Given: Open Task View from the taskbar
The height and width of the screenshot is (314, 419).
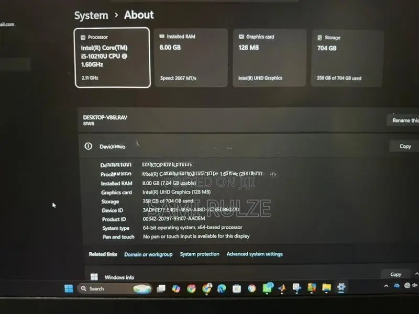Looking at the screenshot, I should [161, 288].
